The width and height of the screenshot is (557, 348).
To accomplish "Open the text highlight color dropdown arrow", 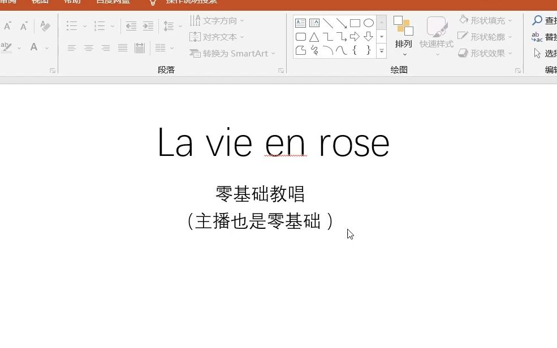I will click(19, 48).
